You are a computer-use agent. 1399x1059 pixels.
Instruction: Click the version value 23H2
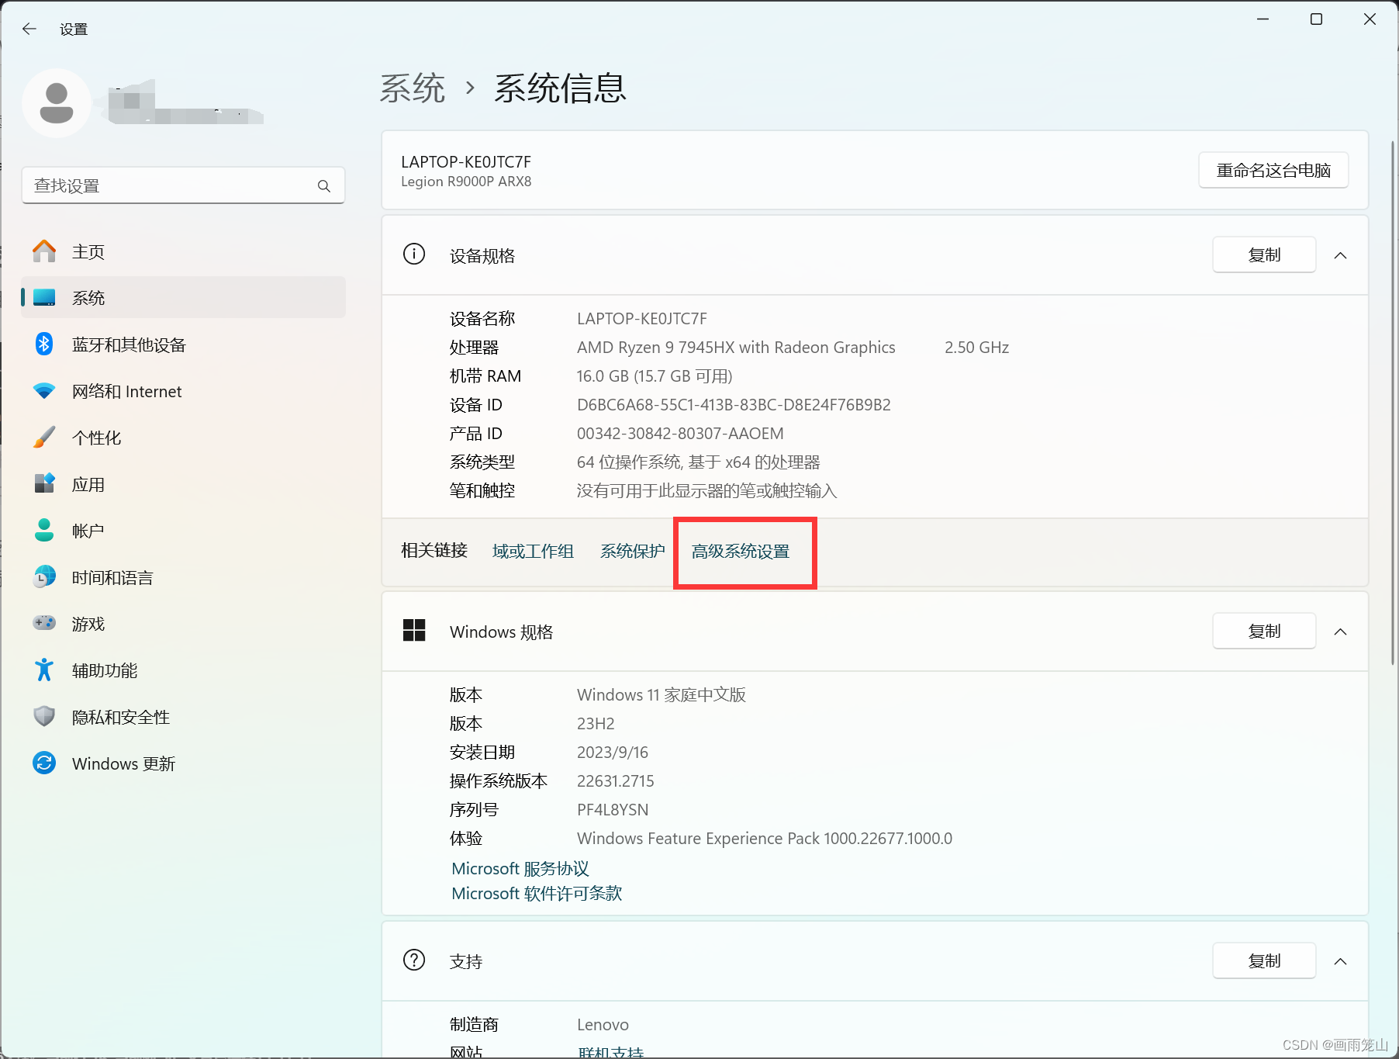click(596, 724)
